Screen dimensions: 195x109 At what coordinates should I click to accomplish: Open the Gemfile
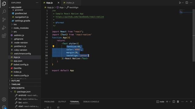click(25, 68)
